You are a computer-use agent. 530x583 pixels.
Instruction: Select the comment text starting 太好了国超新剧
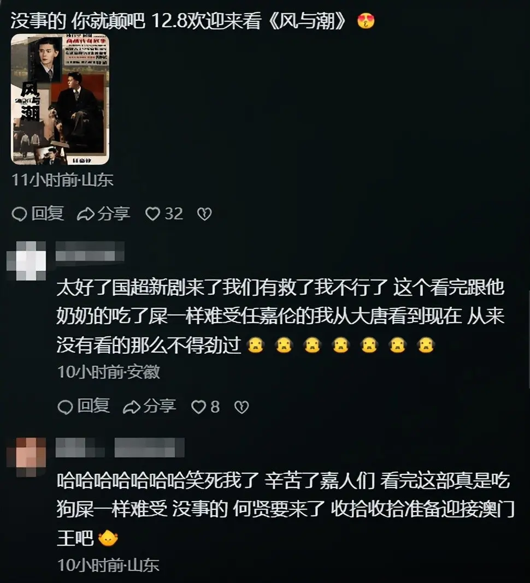[x=281, y=317]
